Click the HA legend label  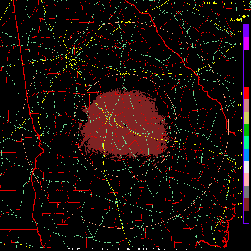[x=239, y=93]
